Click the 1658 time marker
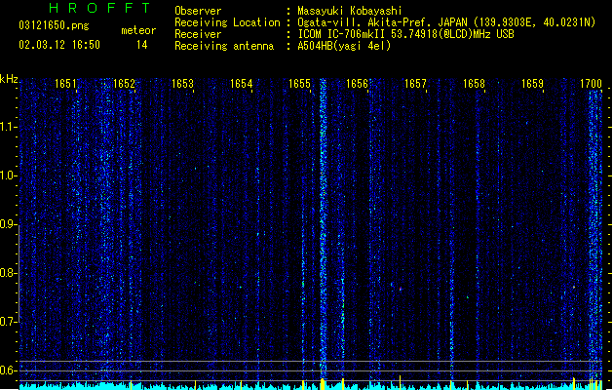This screenshot has width=613, height=390. (474, 84)
